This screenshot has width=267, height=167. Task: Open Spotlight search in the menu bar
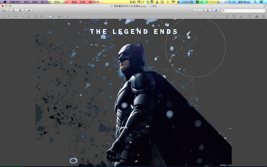point(255,2)
